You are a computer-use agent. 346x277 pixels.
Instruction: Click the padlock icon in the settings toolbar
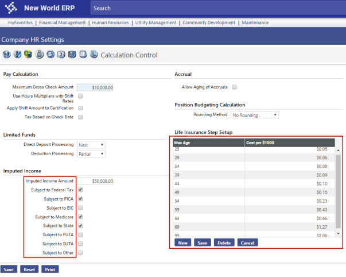click(40, 55)
